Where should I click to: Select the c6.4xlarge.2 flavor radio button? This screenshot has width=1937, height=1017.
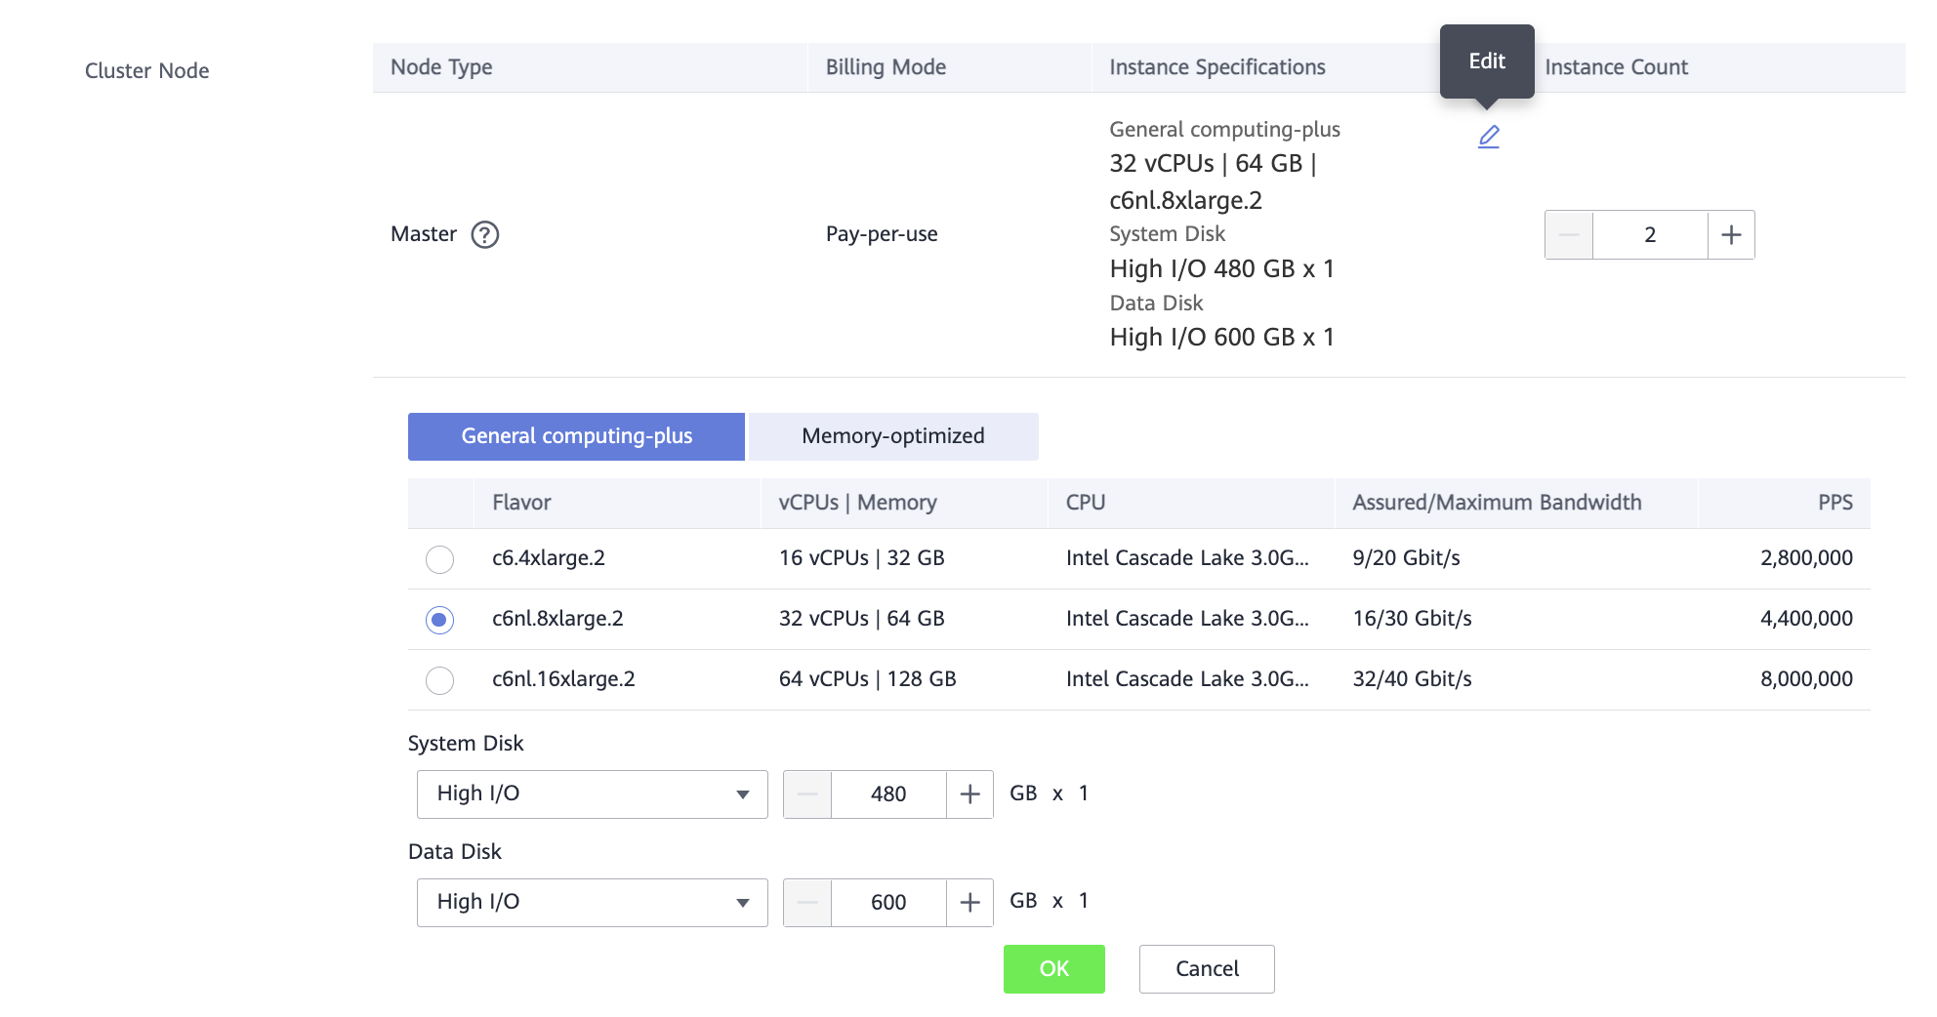coord(440,559)
